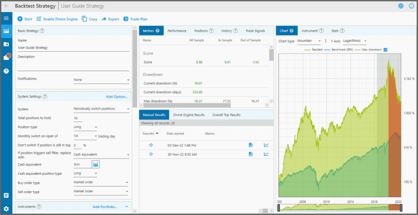
Task: Switch to the Positions tab
Action: pos(204,30)
